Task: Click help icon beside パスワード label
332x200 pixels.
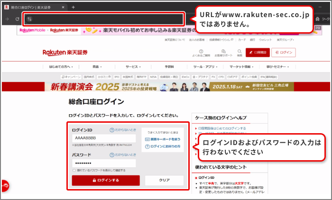Action: [x=112, y=155]
